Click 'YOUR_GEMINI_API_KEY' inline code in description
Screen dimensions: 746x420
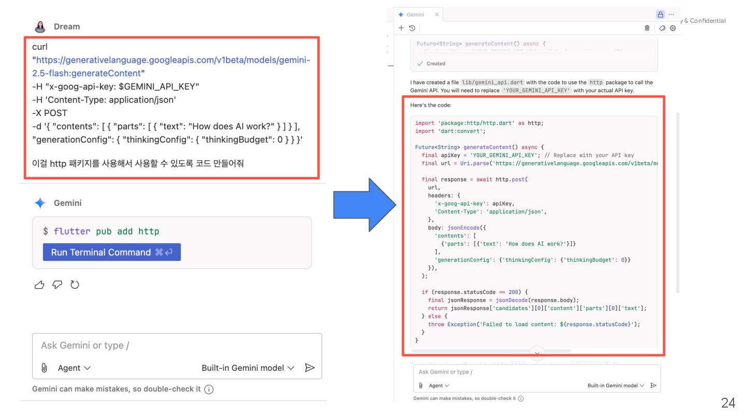pyautogui.click(x=536, y=90)
